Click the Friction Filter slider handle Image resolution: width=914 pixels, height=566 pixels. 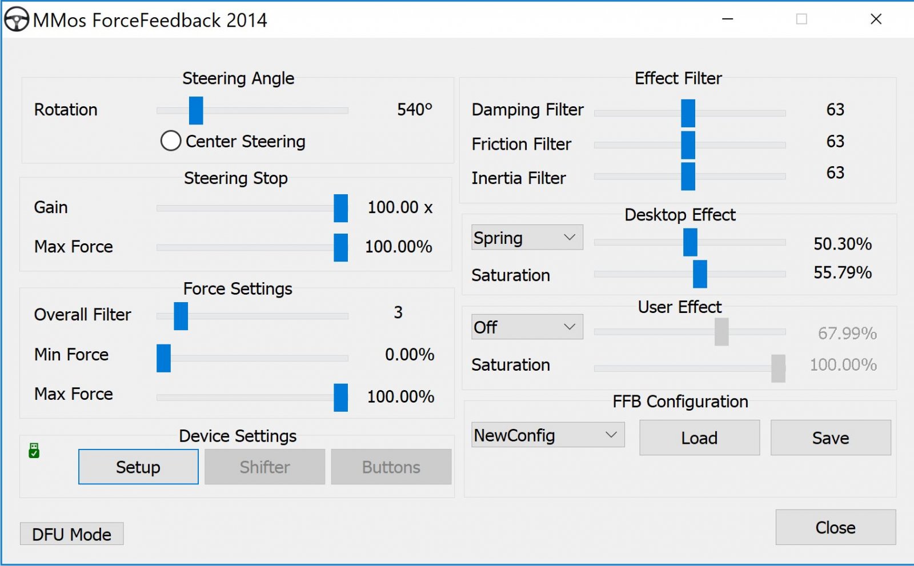pyautogui.click(x=688, y=145)
